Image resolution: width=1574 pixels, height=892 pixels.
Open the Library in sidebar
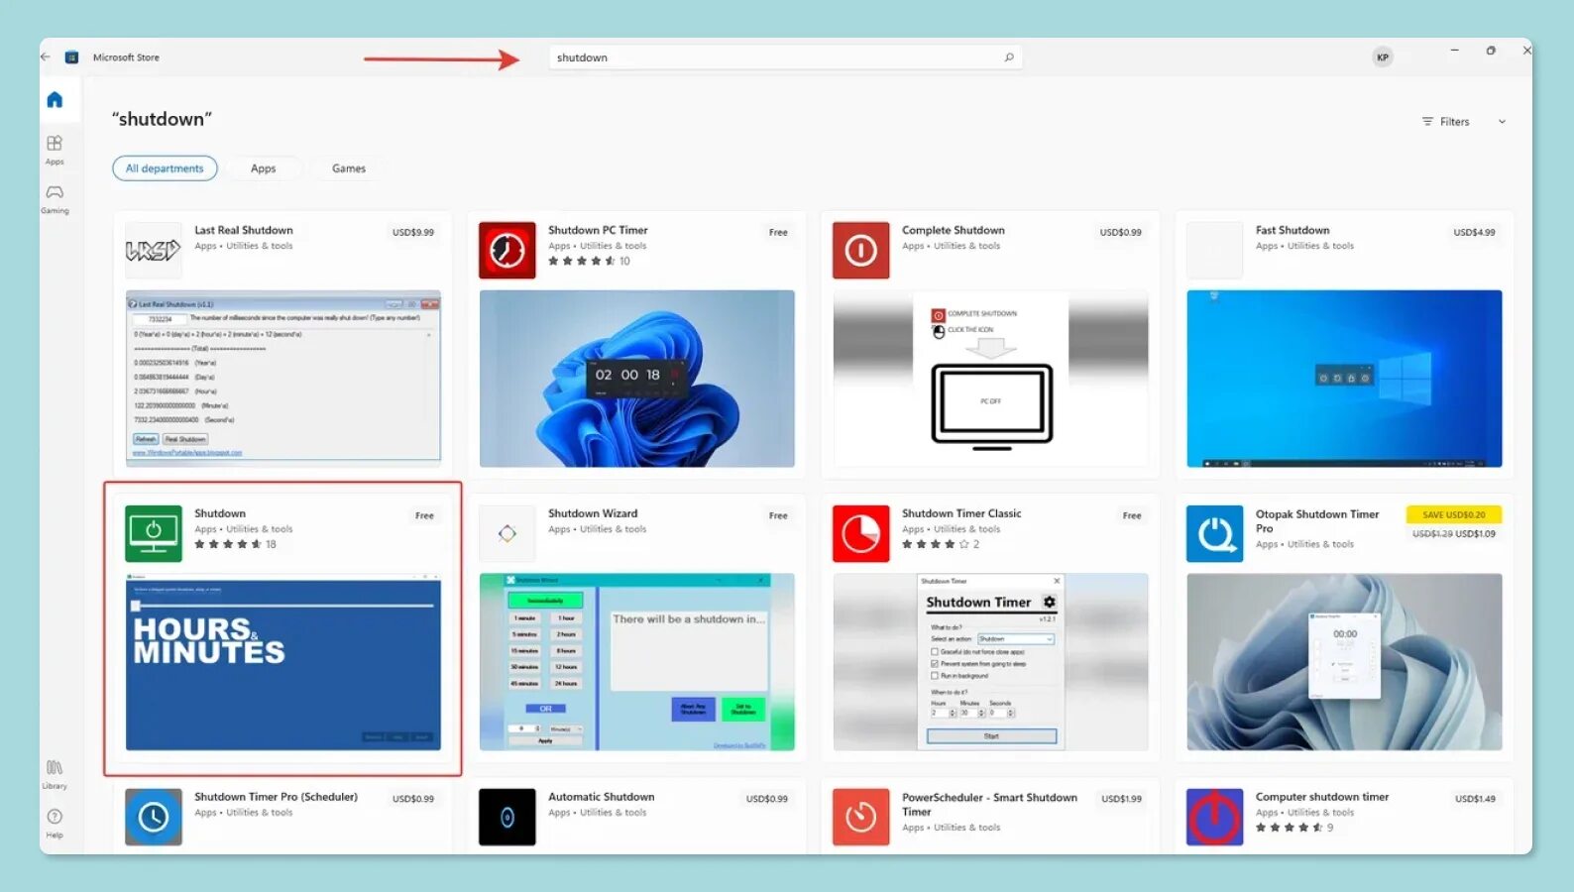click(x=55, y=773)
